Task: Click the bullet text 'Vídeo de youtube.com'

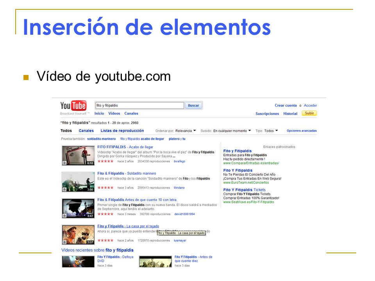Action: 104,76
